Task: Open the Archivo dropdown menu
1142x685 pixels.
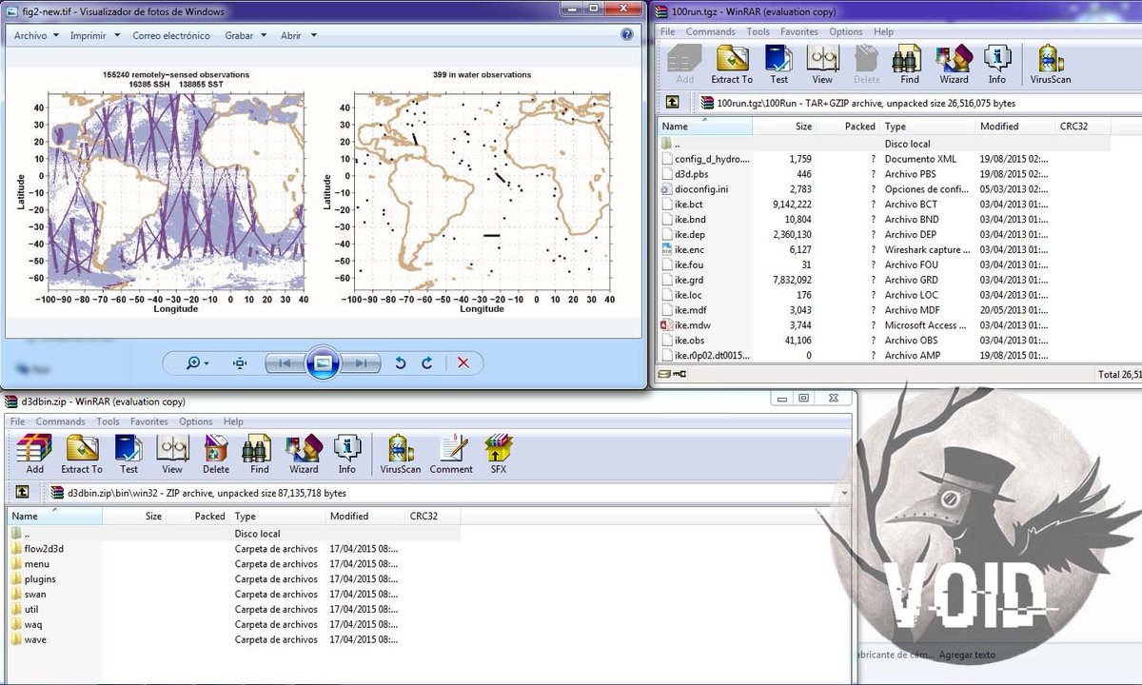Action: 35,35
